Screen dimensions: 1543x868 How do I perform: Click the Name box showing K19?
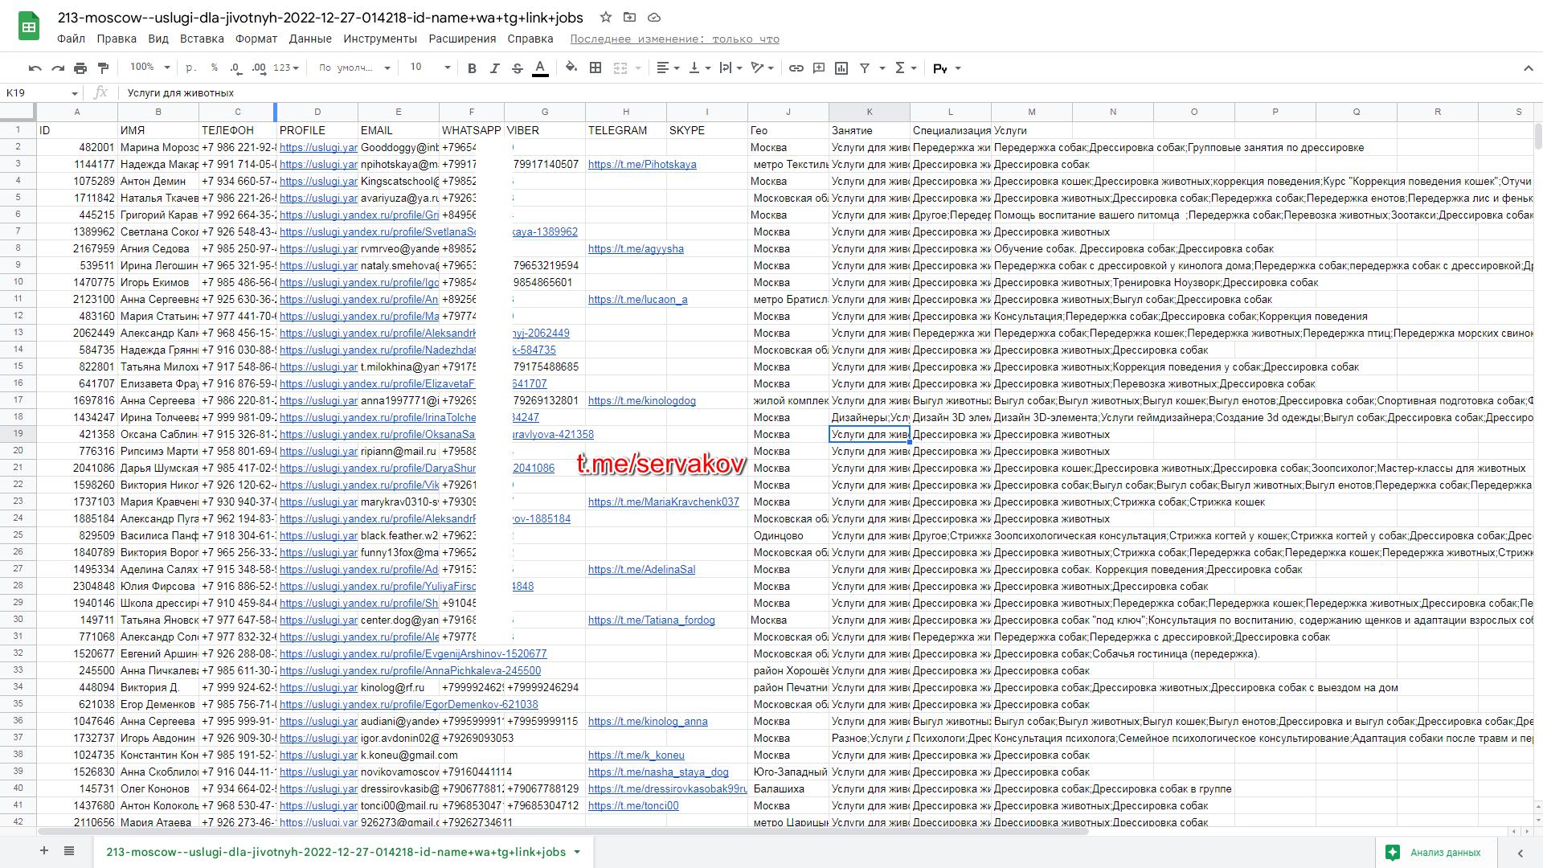[x=40, y=92]
